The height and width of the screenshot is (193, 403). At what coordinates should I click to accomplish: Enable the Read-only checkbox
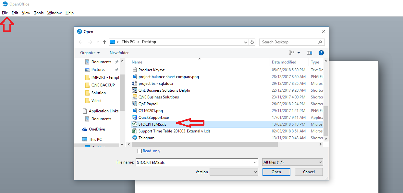140,151
